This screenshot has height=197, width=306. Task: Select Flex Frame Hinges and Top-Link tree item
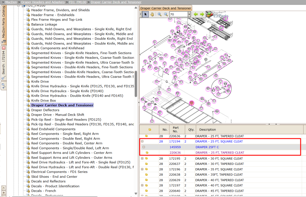tap(57, 20)
